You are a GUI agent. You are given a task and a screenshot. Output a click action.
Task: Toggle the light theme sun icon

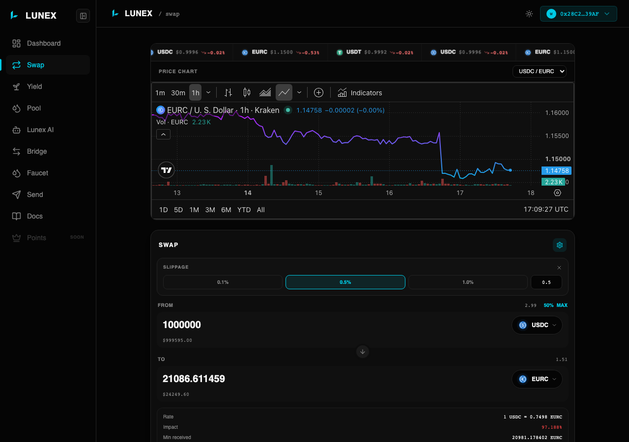tap(529, 14)
